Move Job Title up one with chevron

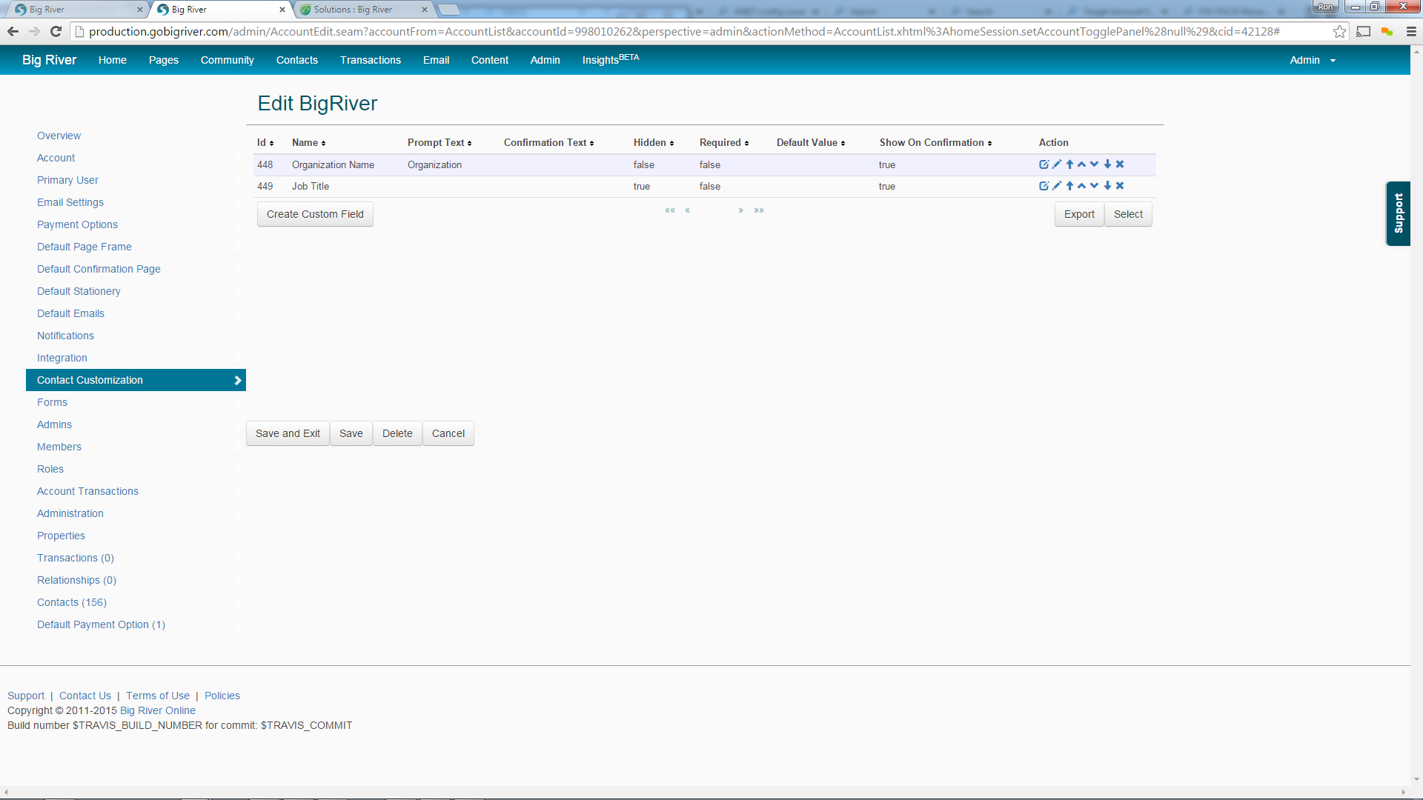(1082, 186)
